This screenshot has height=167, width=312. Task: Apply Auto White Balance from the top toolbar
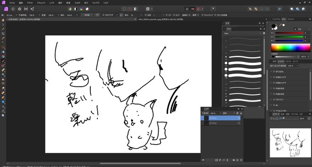click(87, 9)
